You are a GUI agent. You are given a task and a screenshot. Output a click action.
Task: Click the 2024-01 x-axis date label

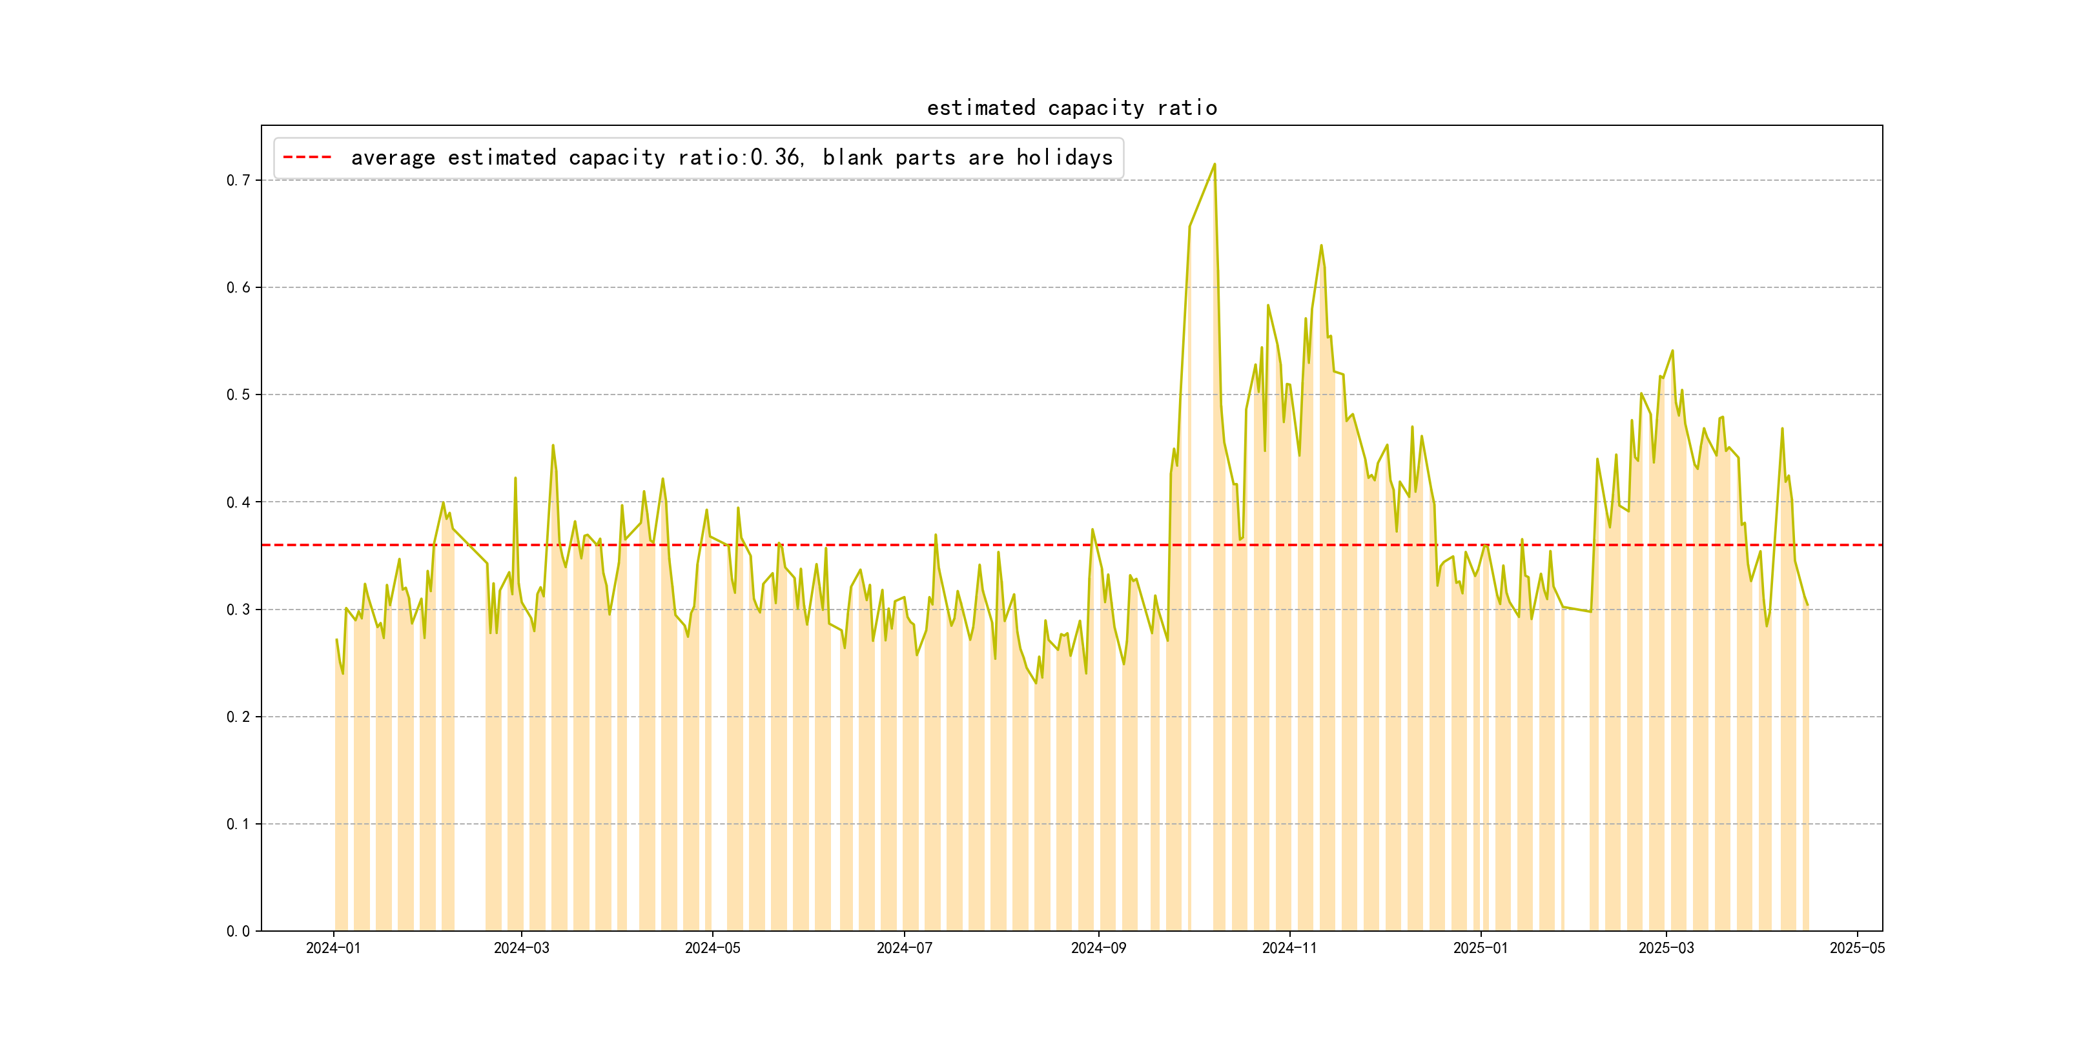[333, 948]
